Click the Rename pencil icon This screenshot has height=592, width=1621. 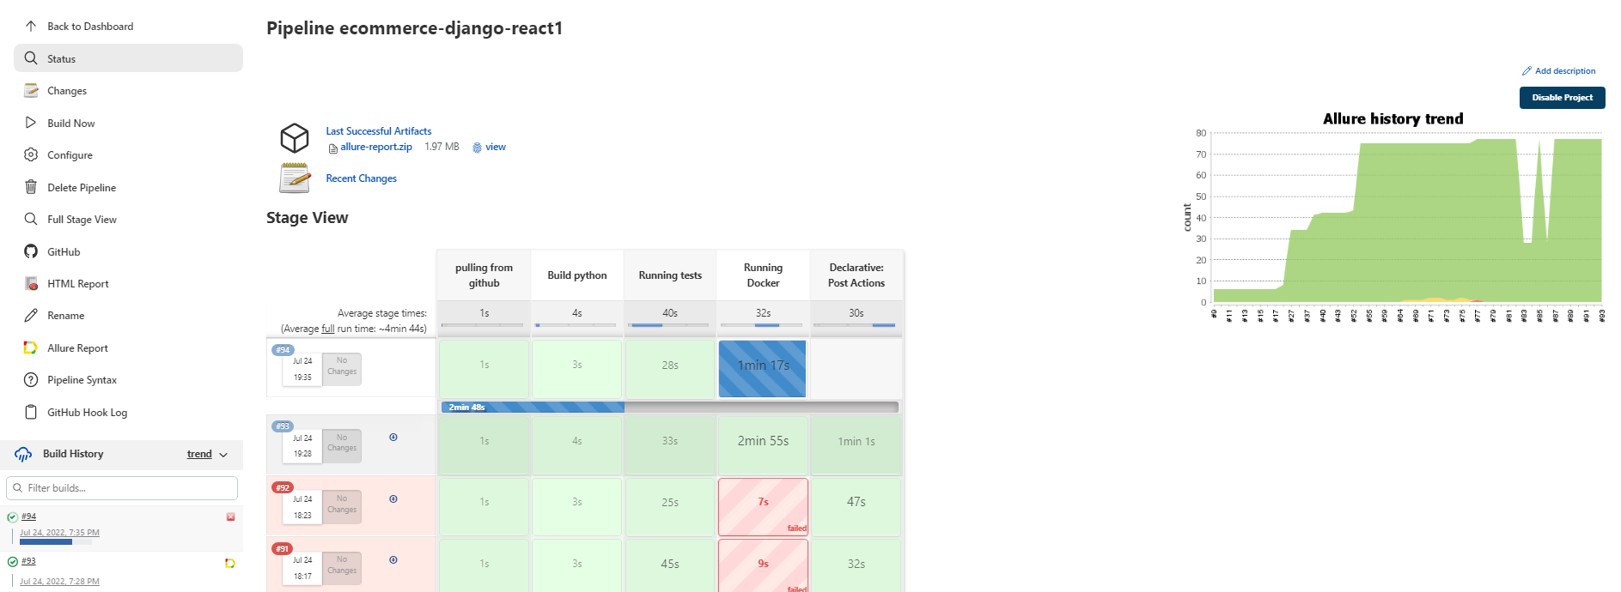pos(31,315)
